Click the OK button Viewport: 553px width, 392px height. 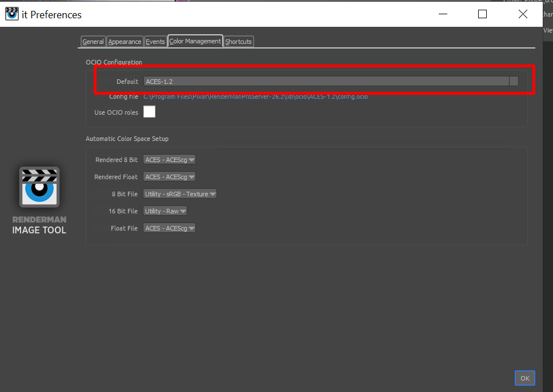click(x=525, y=378)
